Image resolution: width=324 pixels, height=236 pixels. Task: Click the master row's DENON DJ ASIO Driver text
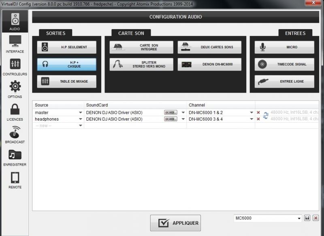[x=114, y=113]
